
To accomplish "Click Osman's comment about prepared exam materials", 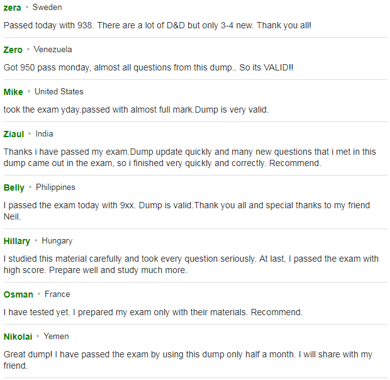I will click(x=153, y=312).
